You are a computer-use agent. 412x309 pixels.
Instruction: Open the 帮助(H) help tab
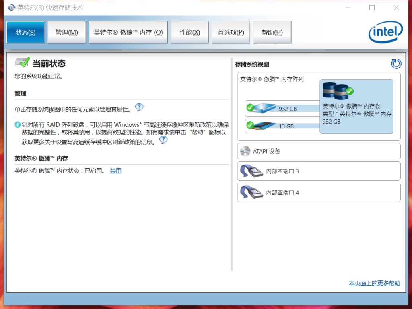[272, 33]
